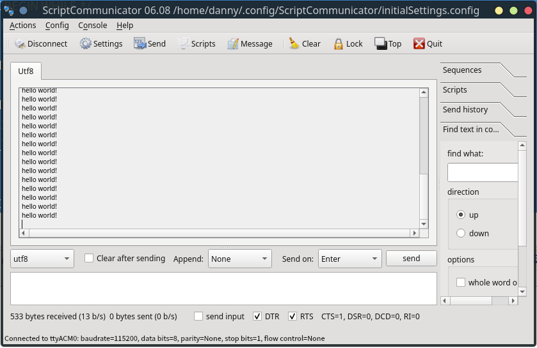Click the CTS=1, DSR=0 status text

click(370, 317)
